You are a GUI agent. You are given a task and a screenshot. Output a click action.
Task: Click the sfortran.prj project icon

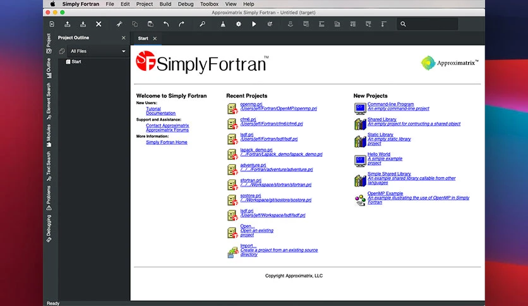point(232,185)
